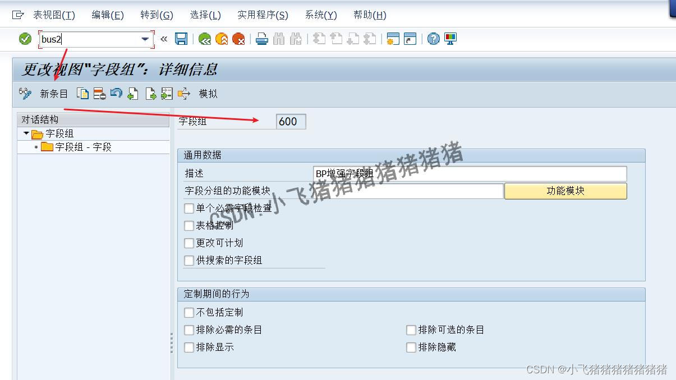
Task: Click the 对话结构 panel header
Action: click(93, 119)
